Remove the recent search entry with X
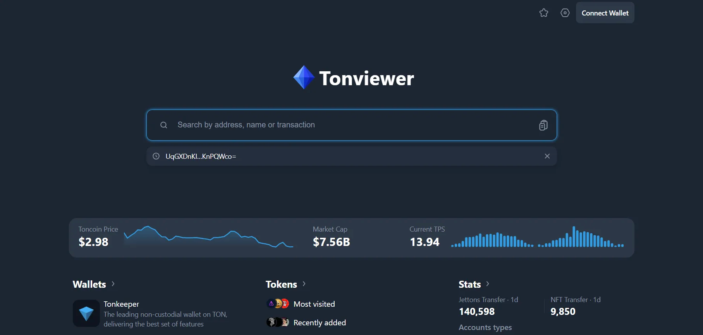The height and width of the screenshot is (335, 703). 547,156
